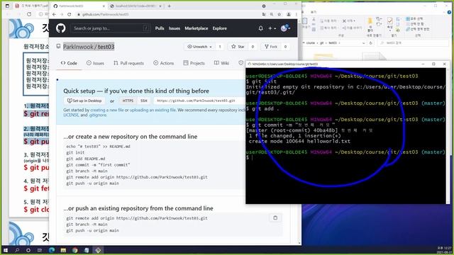
Task: Open Cortana circle on the taskbar
Action: [x=28, y=250]
